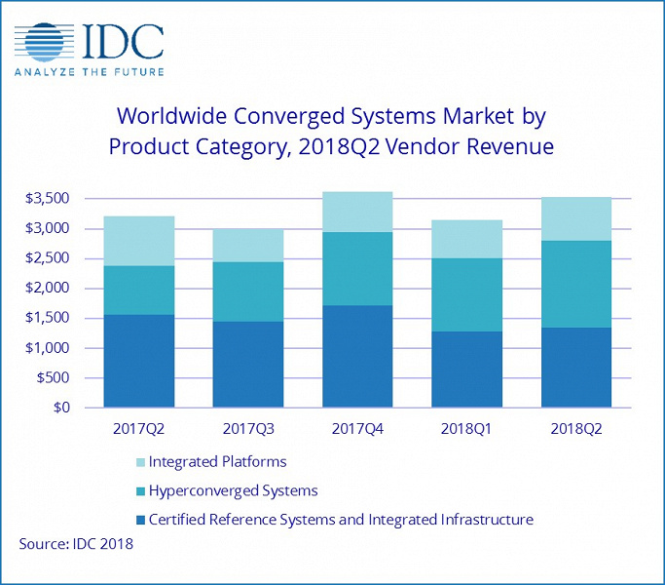
Task: Click the '2018Q1' axis label
Action: 466,429
